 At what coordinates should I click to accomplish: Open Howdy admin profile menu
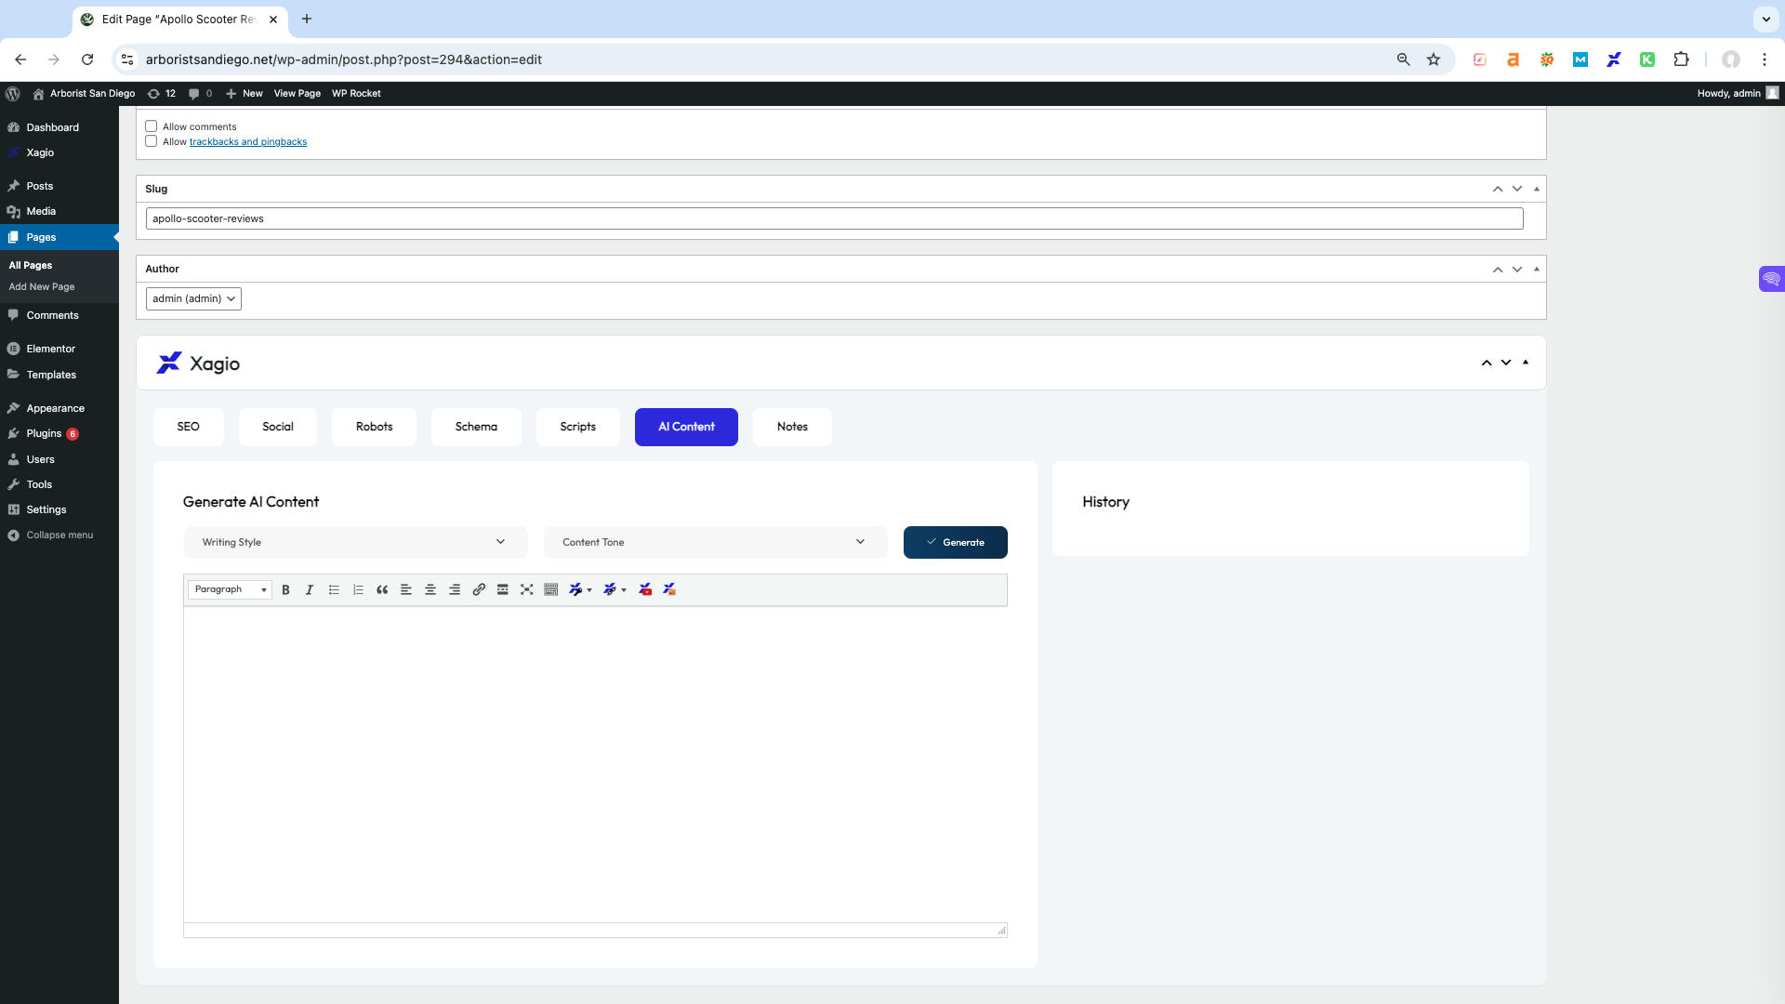[1738, 93]
